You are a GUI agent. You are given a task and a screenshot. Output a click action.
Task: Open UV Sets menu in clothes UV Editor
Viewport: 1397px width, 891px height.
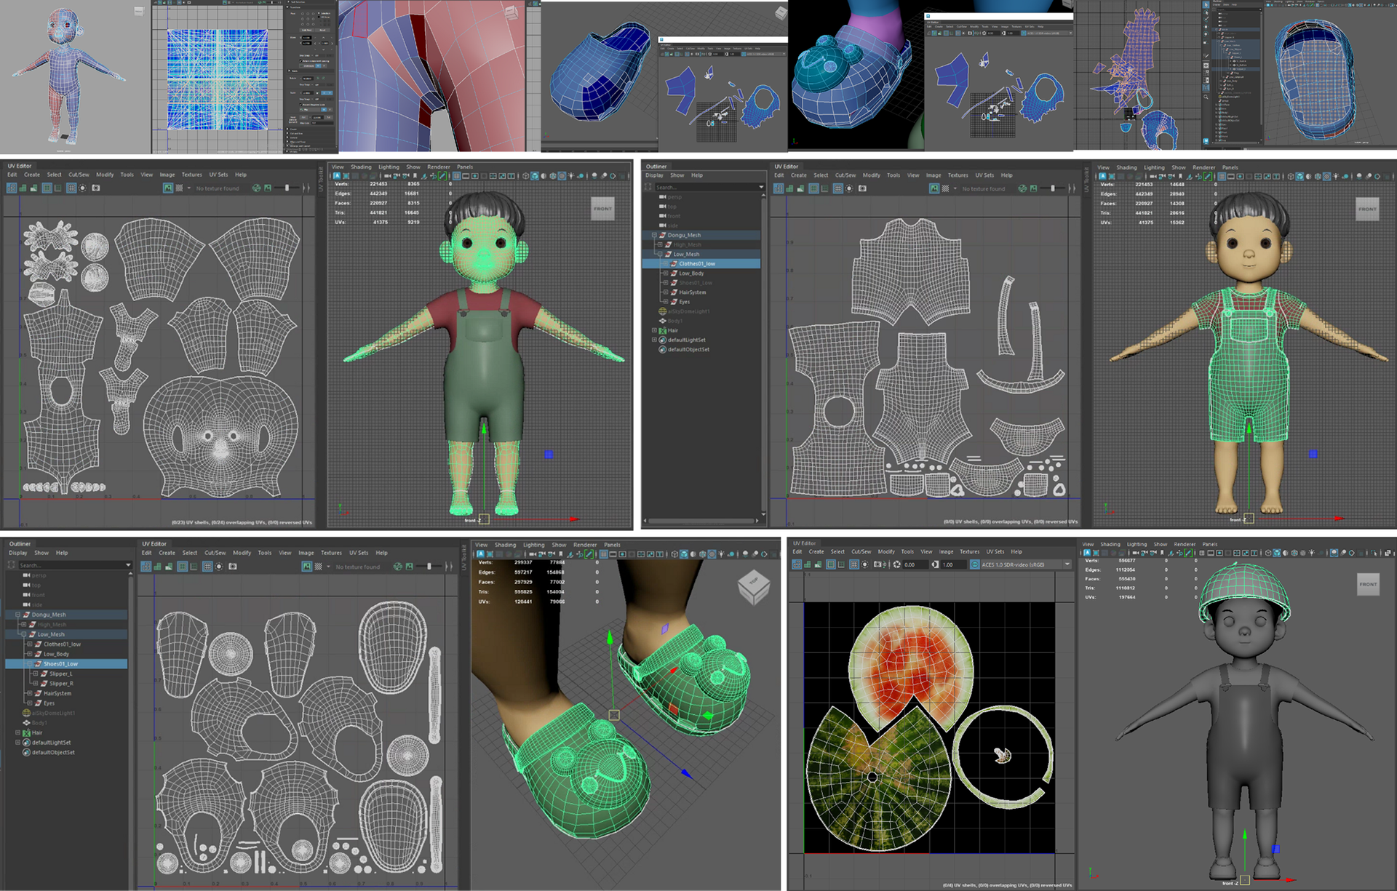984,175
